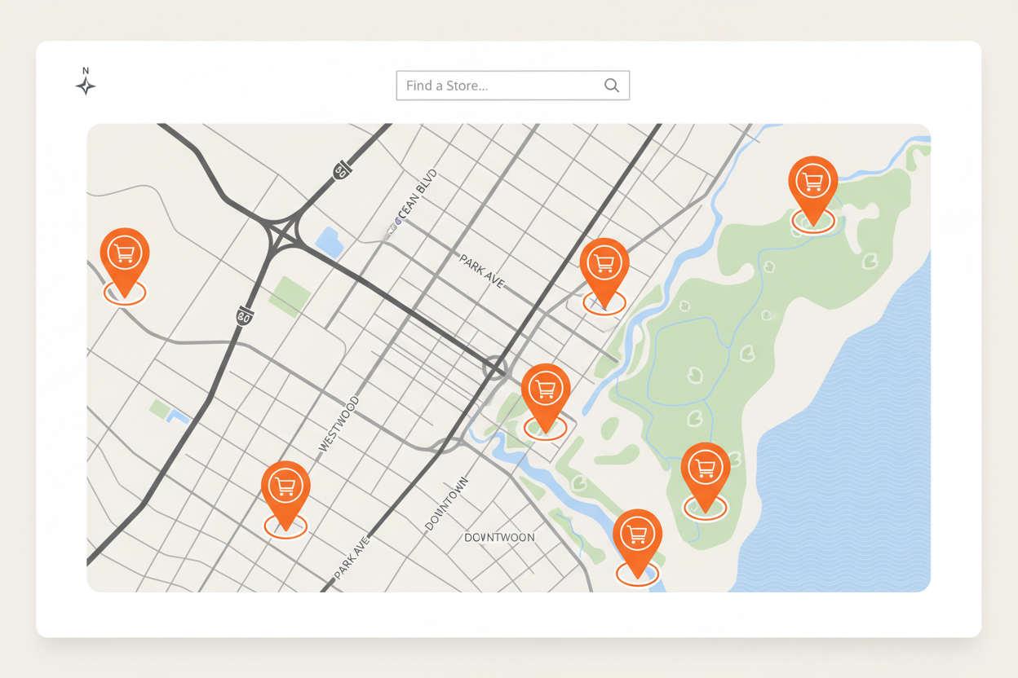The height and width of the screenshot is (678, 1018).
Task: Open the store pin left of the Westwood label
Action: click(285, 488)
